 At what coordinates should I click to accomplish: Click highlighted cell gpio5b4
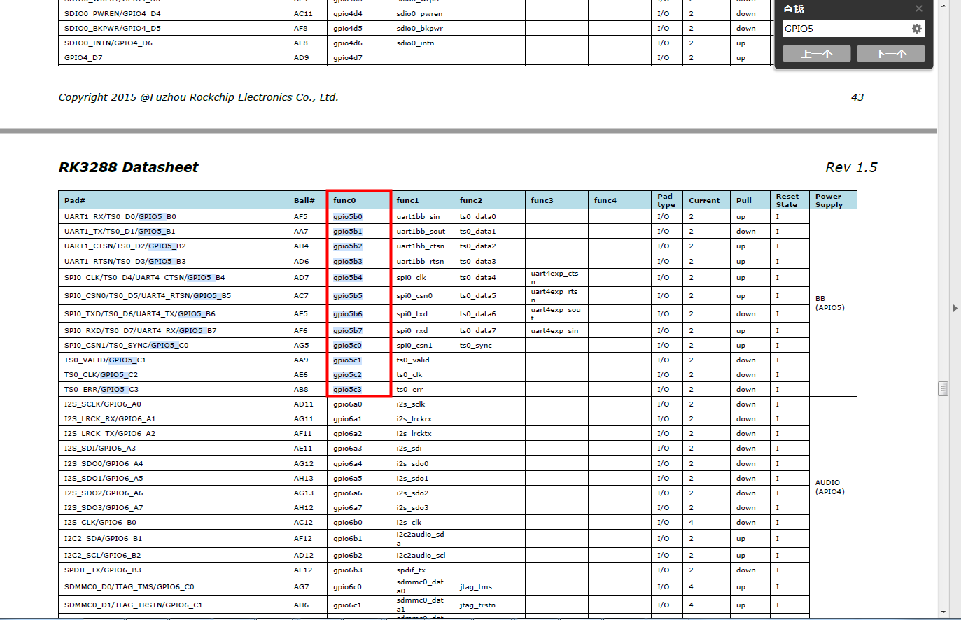click(348, 278)
